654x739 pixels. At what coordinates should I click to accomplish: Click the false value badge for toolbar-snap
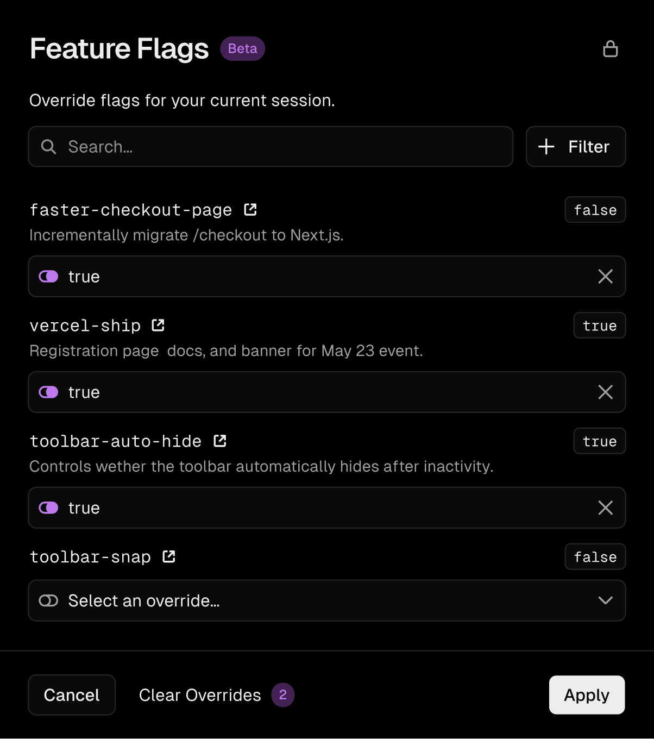coord(595,556)
